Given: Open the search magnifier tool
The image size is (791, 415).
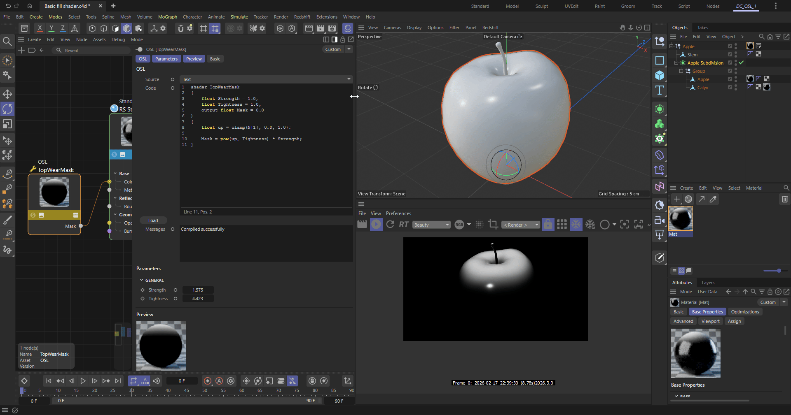Looking at the screenshot, I should [x=7, y=41].
